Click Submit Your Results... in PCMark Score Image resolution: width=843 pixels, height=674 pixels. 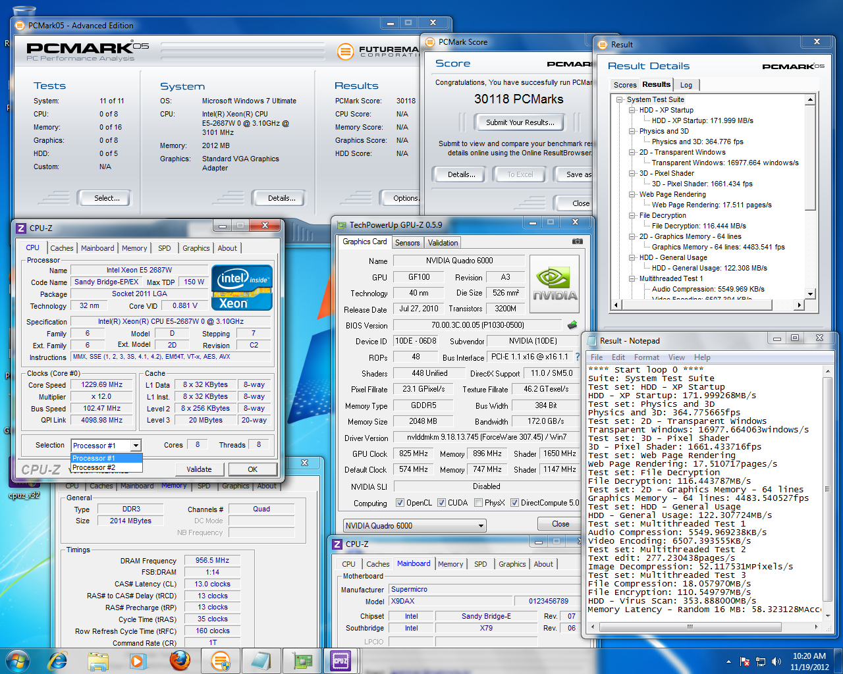tap(520, 122)
